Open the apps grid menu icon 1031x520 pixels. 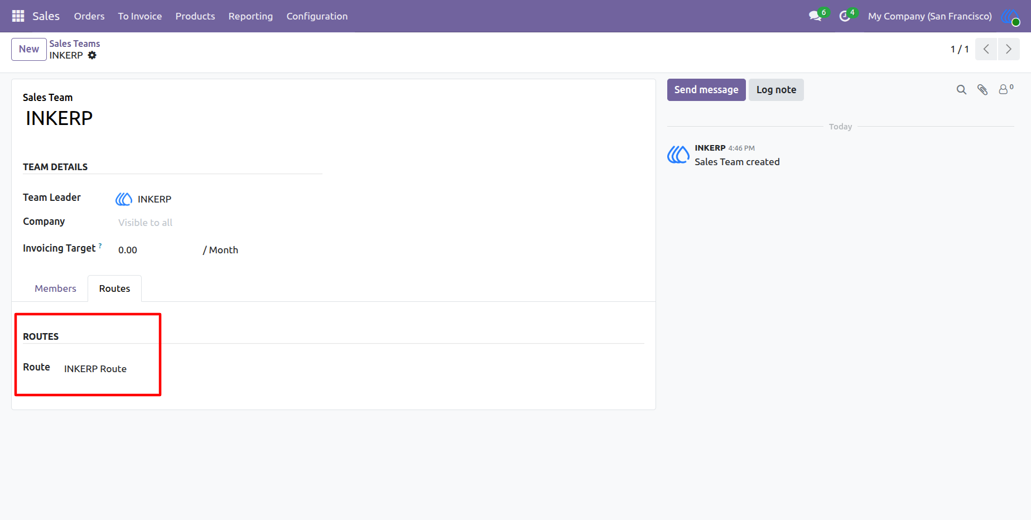[18, 16]
